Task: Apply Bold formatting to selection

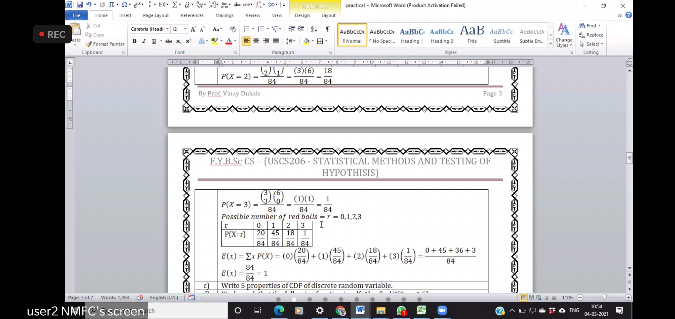Action: [x=134, y=41]
